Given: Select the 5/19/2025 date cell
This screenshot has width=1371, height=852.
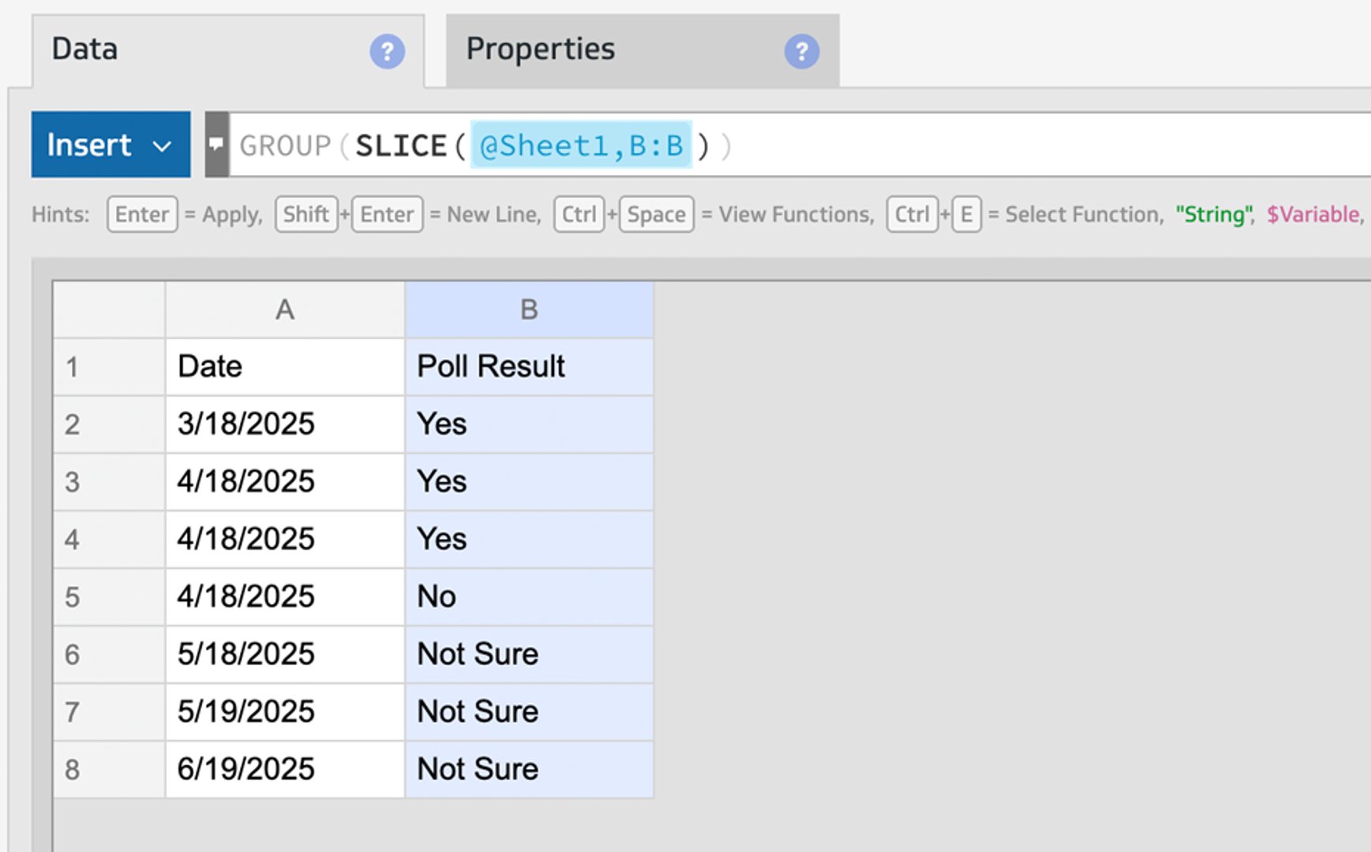Looking at the screenshot, I should pos(284,712).
